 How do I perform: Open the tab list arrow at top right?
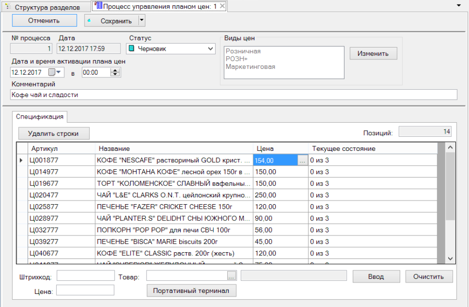click(459, 5)
